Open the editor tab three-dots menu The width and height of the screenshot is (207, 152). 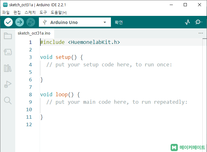tap(200, 33)
